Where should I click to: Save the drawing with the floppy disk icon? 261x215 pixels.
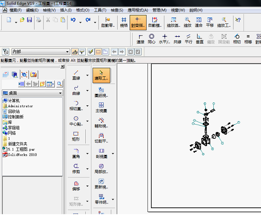[x=29, y=20]
